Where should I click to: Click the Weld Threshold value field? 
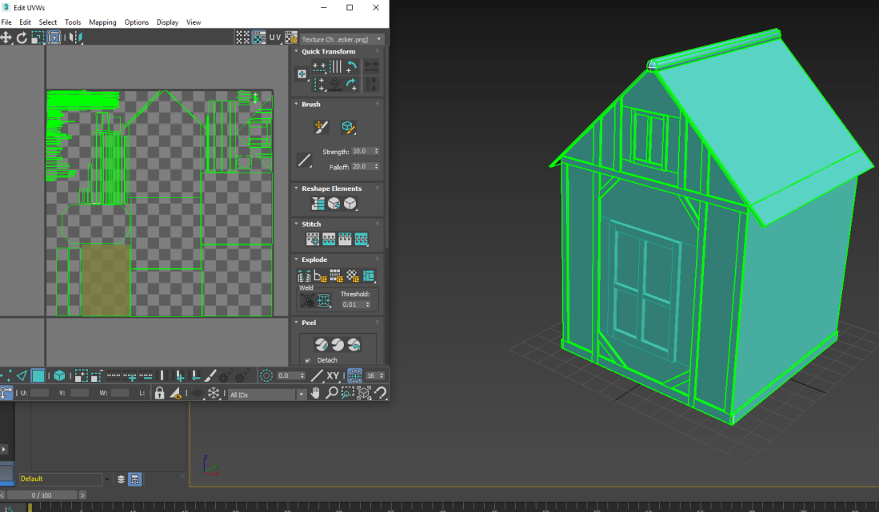[351, 304]
